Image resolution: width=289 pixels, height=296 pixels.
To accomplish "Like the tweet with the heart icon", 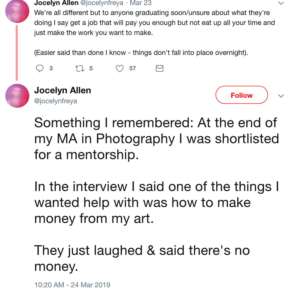I will click(x=119, y=68).
